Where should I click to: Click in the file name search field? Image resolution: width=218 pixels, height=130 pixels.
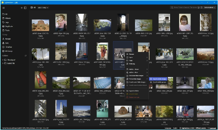click(x=185, y=7)
